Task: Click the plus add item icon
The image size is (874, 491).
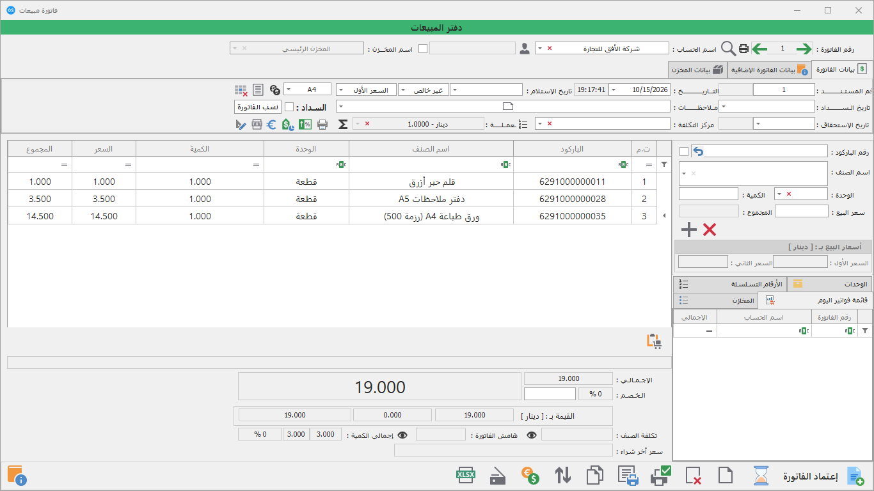Action: tap(688, 230)
